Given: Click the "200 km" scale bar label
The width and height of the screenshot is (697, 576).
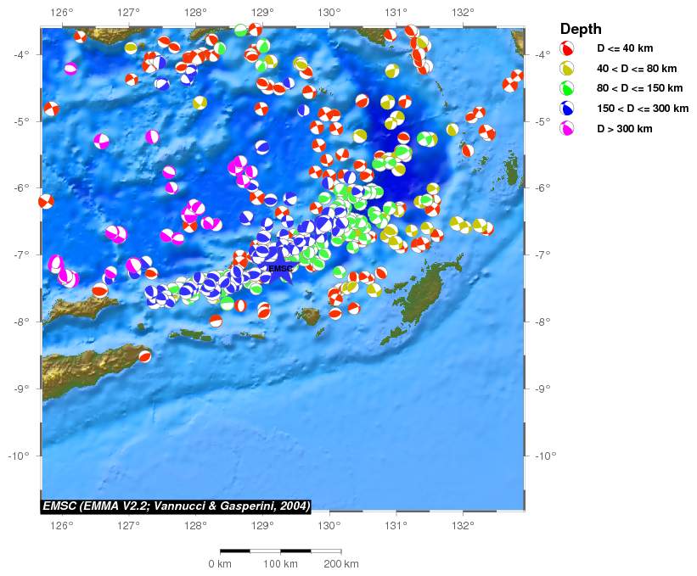Looking at the screenshot, I should click(x=340, y=564).
